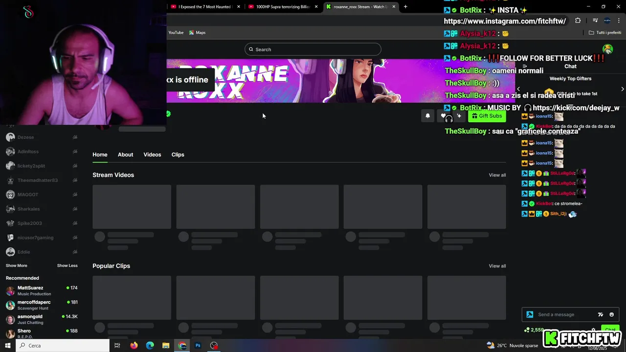Open OBS Studio from the taskbar

click(214, 346)
